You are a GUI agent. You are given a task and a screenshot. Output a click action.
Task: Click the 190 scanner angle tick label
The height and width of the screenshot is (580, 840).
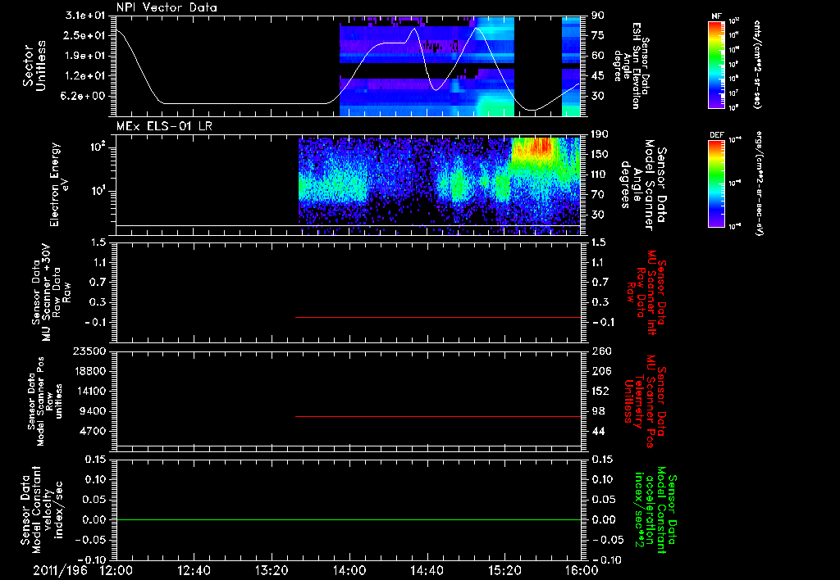pyautogui.click(x=600, y=134)
